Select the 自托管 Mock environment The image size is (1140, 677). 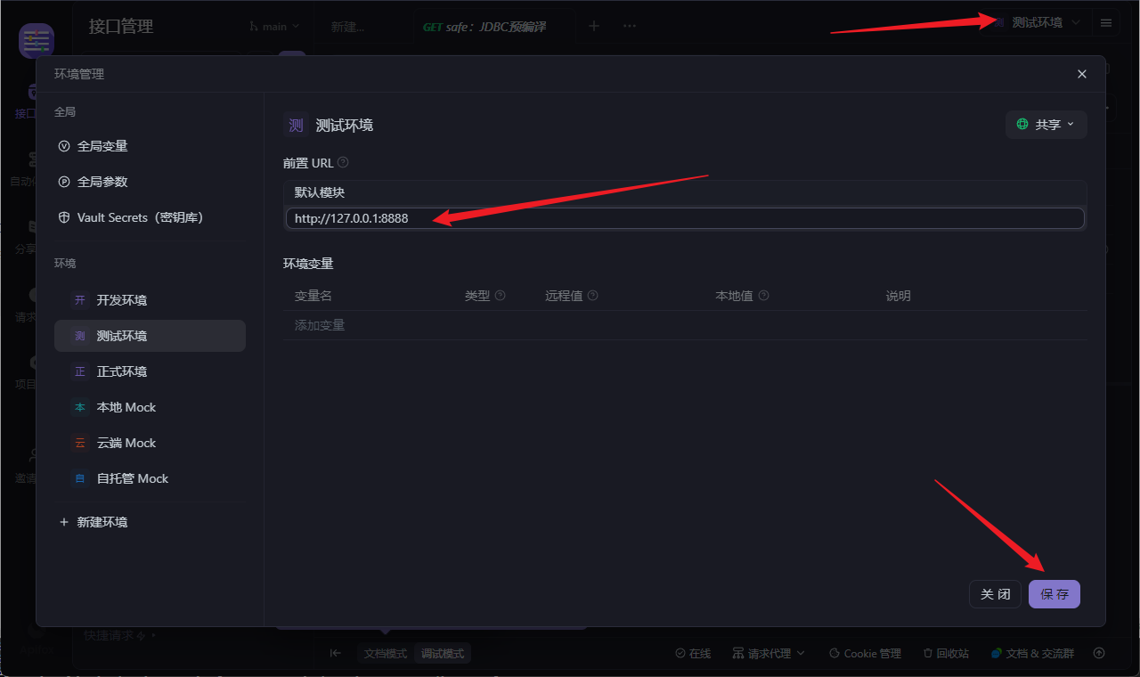pos(150,478)
